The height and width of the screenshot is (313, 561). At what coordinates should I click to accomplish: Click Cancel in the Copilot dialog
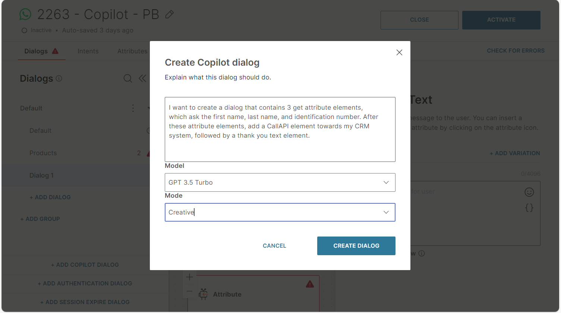pos(274,246)
